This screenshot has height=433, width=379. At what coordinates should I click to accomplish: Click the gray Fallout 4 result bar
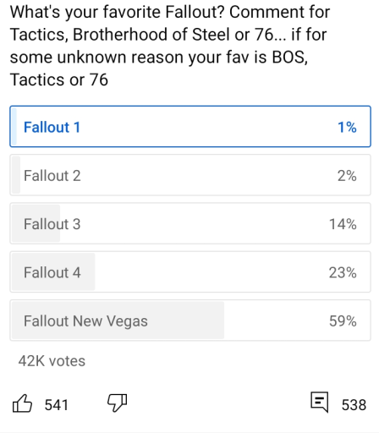(x=53, y=272)
